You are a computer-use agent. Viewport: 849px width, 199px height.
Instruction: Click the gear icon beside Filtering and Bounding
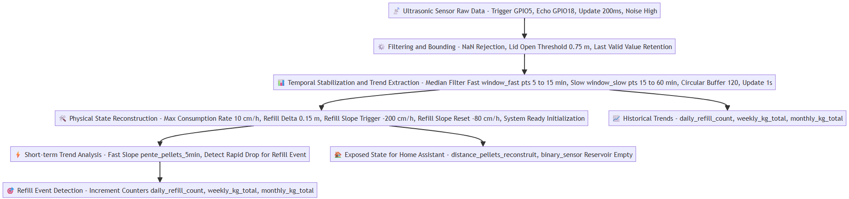[x=381, y=47]
